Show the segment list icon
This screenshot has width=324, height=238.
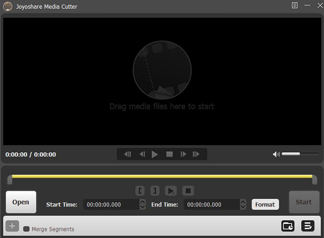(x=308, y=226)
